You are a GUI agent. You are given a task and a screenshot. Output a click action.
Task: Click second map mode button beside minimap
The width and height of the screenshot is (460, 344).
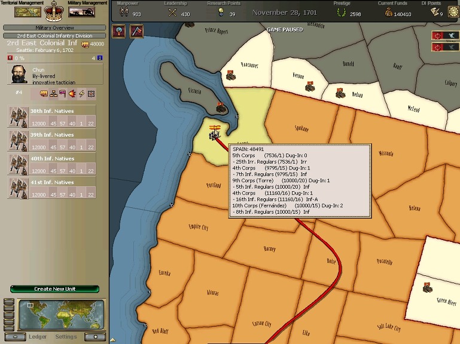pos(9,308)
